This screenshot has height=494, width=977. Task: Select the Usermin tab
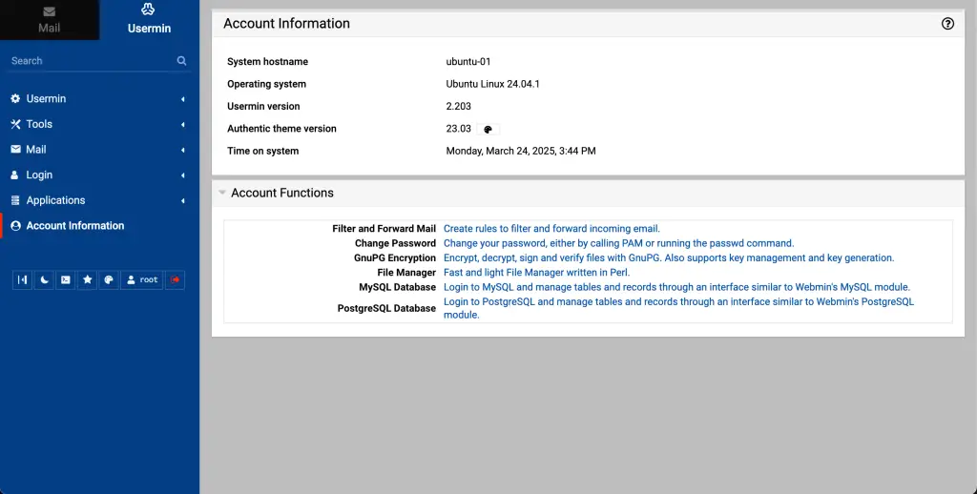coord(149,20)
